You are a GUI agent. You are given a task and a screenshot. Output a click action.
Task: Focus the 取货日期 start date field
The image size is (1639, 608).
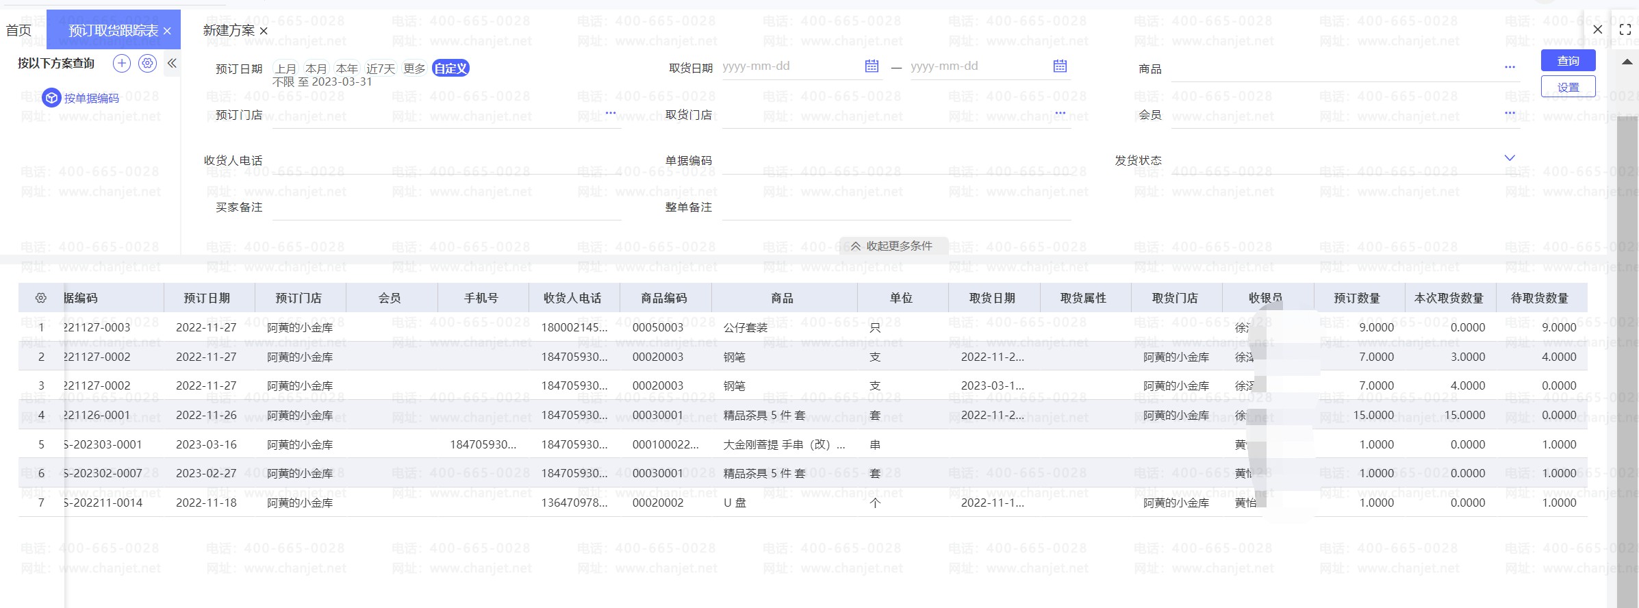point(791,66)
